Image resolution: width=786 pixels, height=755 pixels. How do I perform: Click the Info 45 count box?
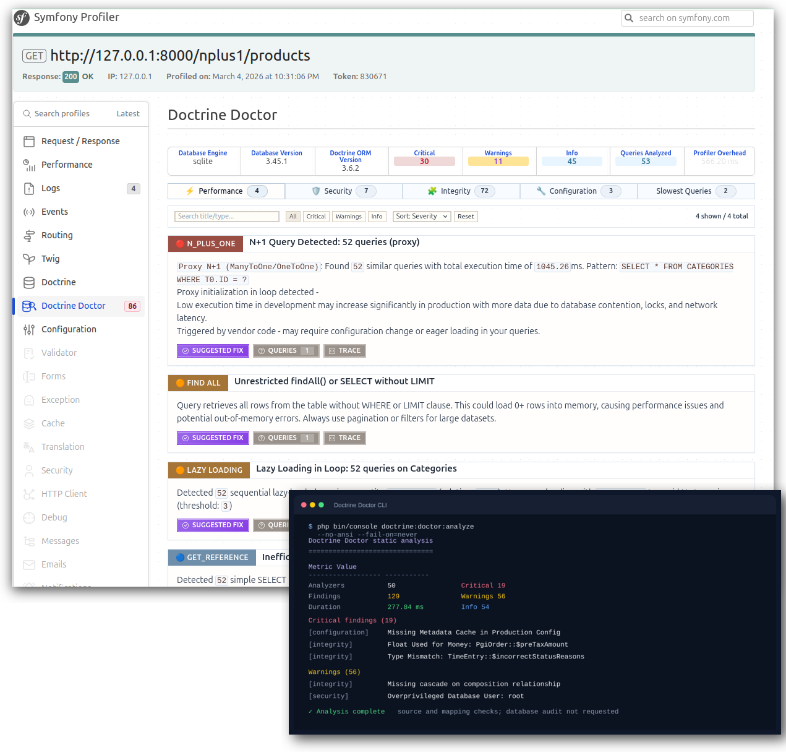[572, 162]
